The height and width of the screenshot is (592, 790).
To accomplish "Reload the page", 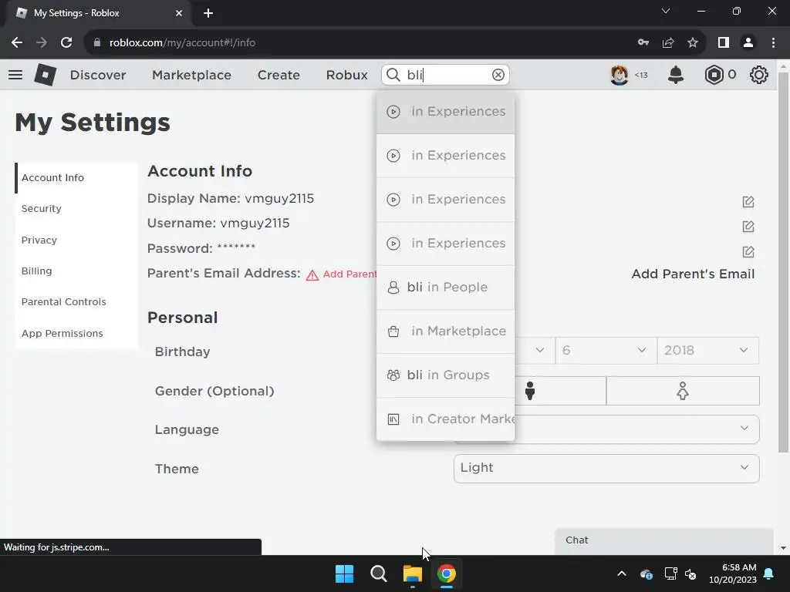I will click(66, 43).
